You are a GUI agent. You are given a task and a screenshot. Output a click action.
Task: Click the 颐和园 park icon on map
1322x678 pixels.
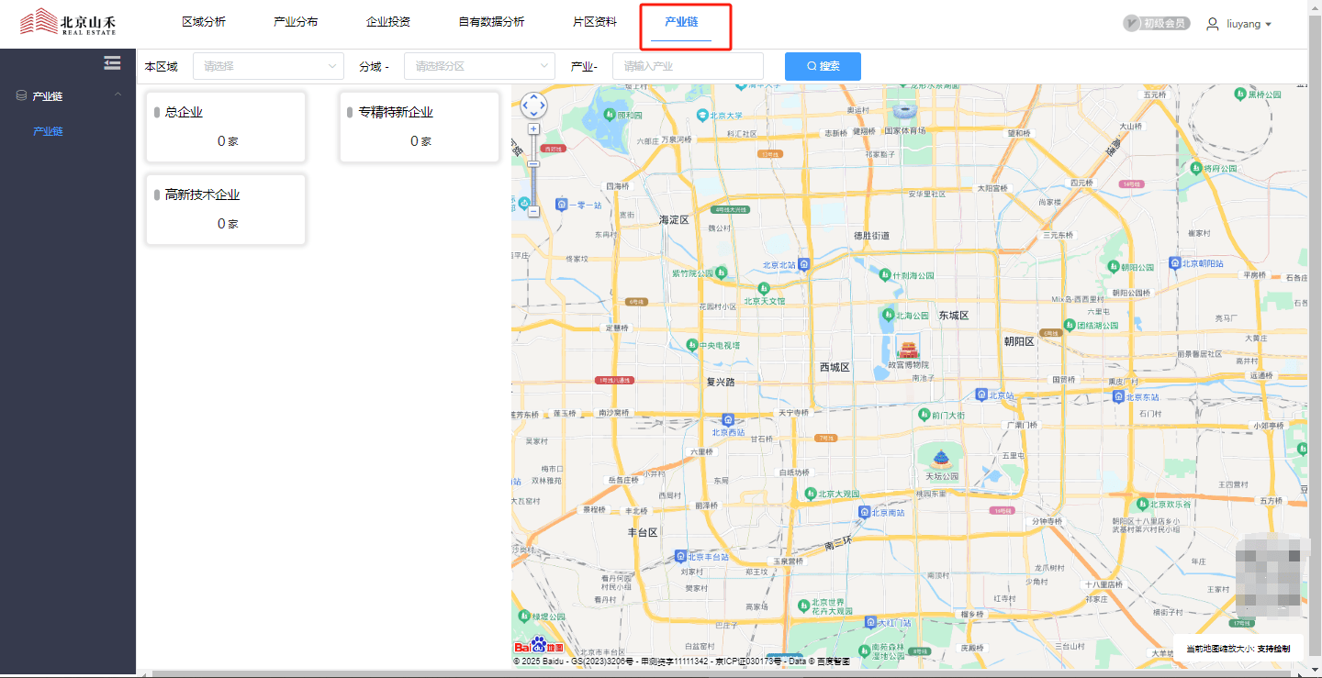click(610, 115)
